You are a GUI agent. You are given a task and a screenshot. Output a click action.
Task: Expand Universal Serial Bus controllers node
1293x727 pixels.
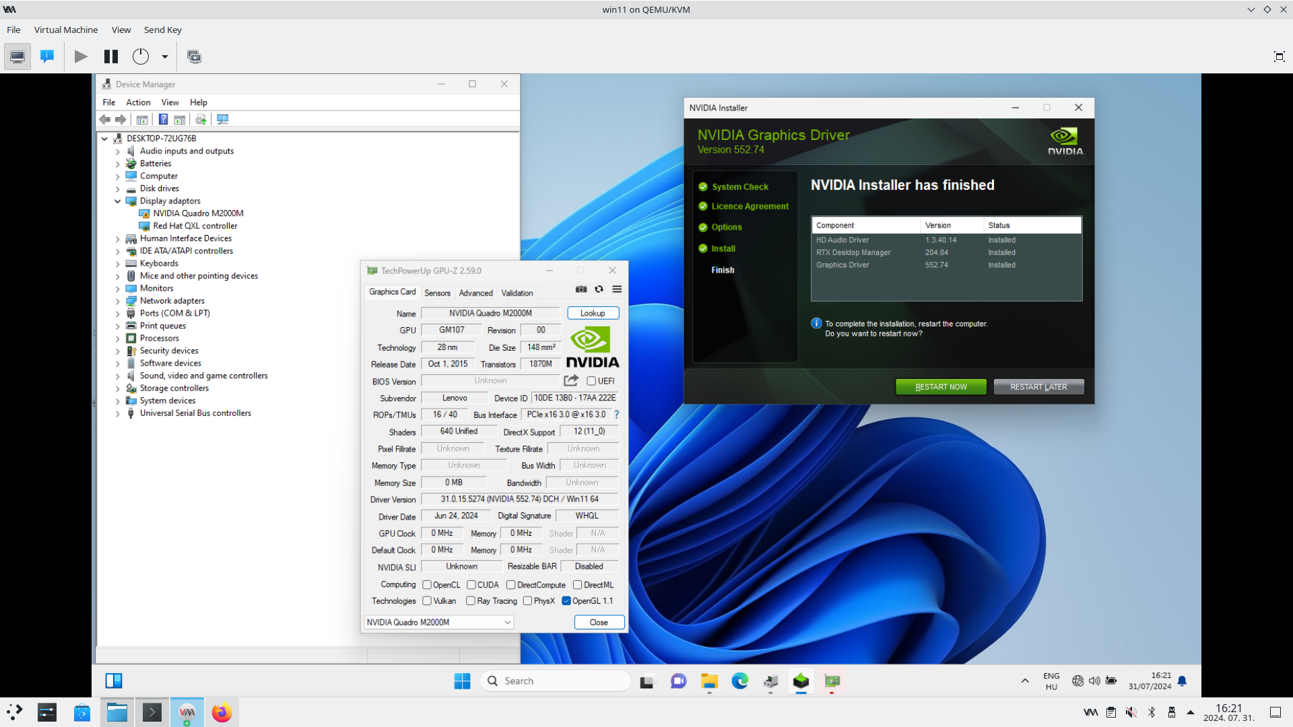(x=118, y=413)
